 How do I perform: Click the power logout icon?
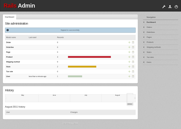pyautogui.click(x=176, y=7)
